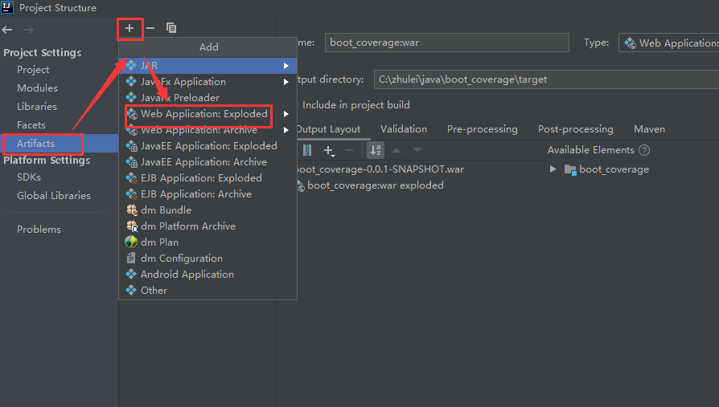Image resolution: width=719 pixels, height=407 pixels.
Task: Click the create archive icon in layout toolbar
Action: pyautogui.click(x=307, y=150)
